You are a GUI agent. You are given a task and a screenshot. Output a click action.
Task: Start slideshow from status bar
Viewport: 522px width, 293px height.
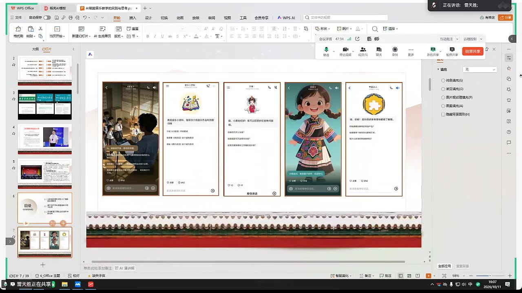(x=428, y=276)
